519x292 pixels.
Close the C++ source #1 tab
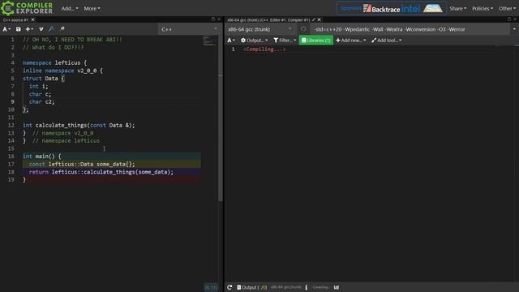tap(32, 19)
